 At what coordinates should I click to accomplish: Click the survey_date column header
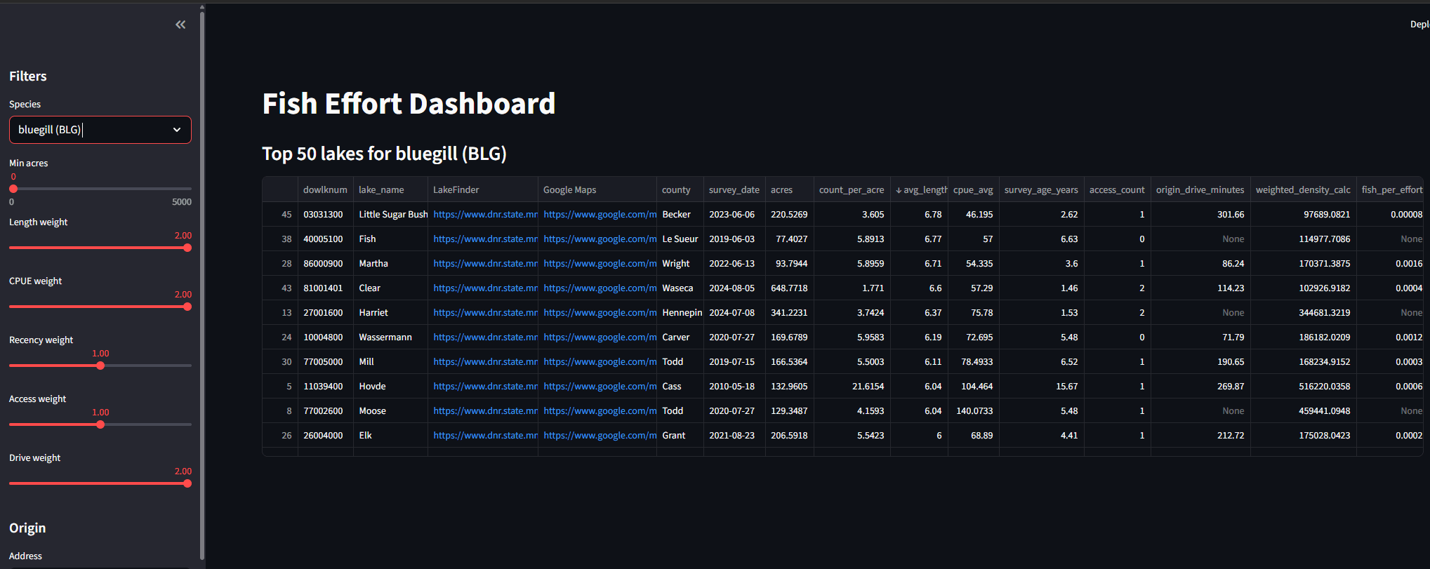(x=734, y=190)
